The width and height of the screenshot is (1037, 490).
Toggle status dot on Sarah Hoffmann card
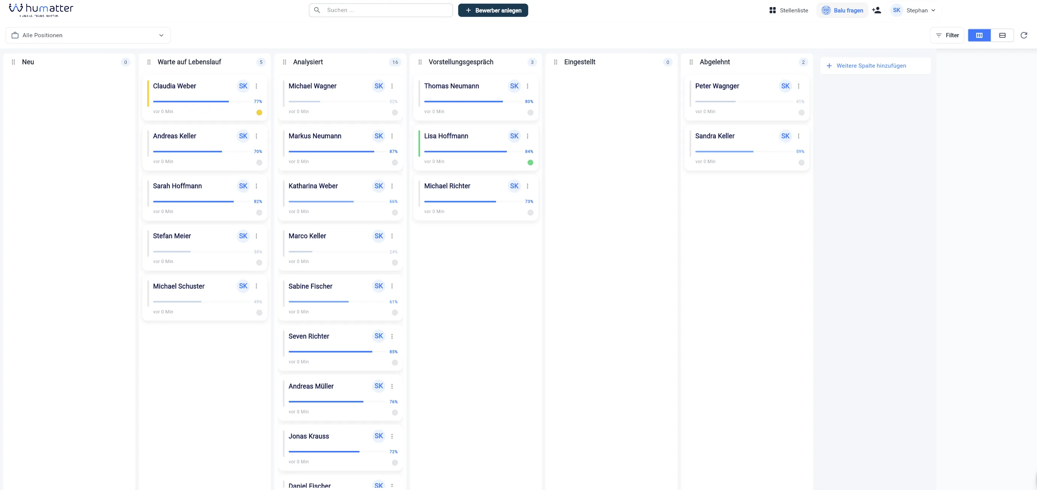click(259, 213)
